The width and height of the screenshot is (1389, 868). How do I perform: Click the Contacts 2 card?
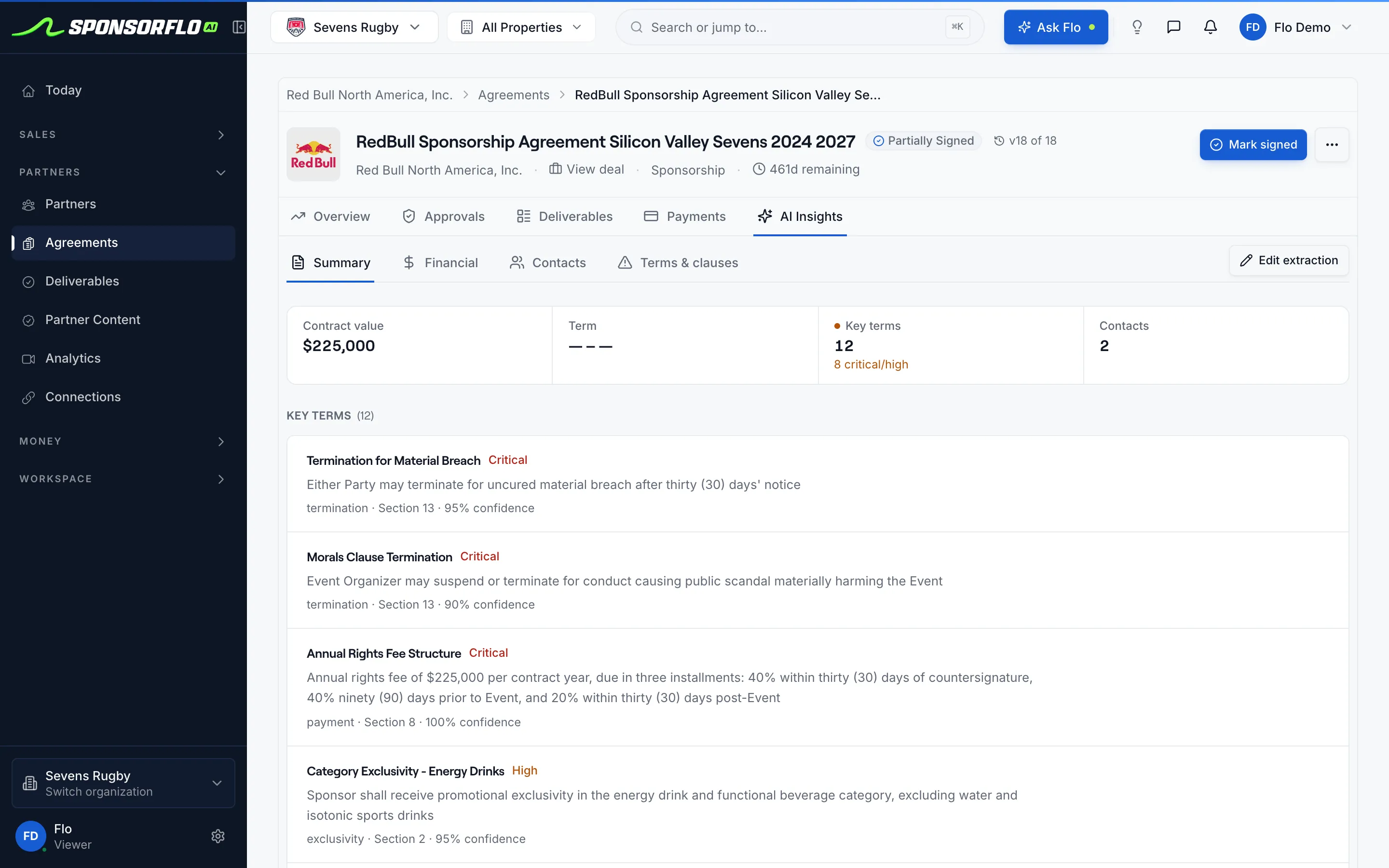pyautogui.click(x=1216, y=345)
